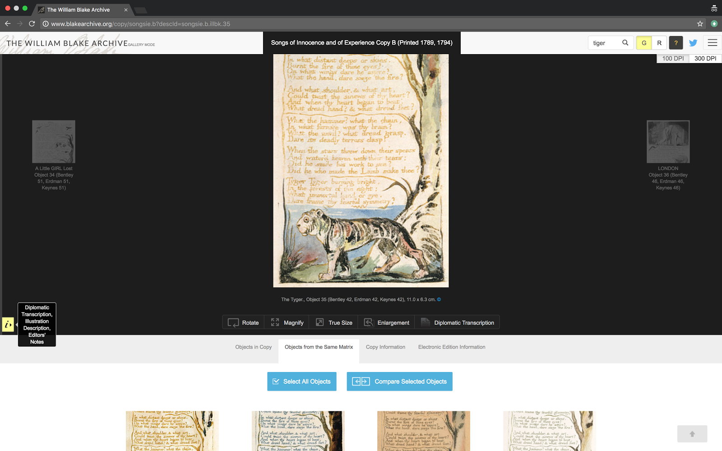Click The William Blake Archive logo
This screenshot has width=722, height=451.
[67, 43]
